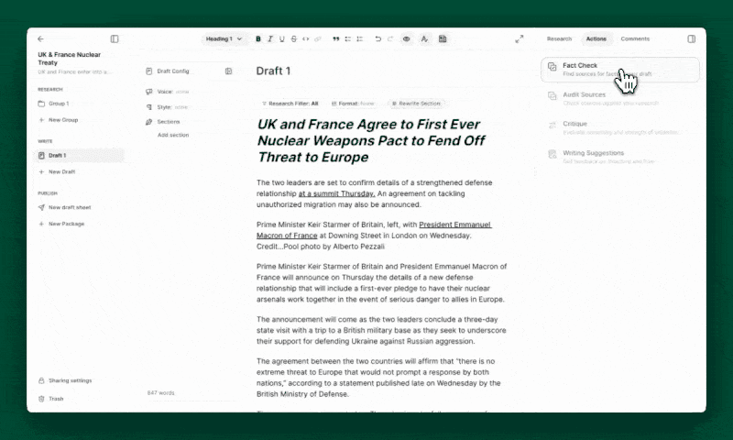Open the Heading 1 style dropdown
The width and height of the screenshot is (733, 440).
[x=224, y=38]
